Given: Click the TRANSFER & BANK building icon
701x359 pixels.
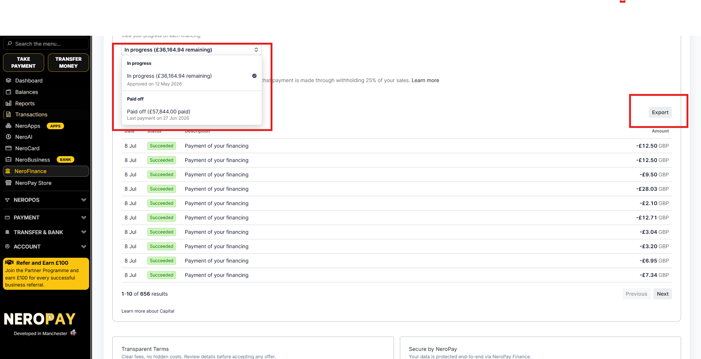Looking at the screenshot, I should tap(7, 232).
